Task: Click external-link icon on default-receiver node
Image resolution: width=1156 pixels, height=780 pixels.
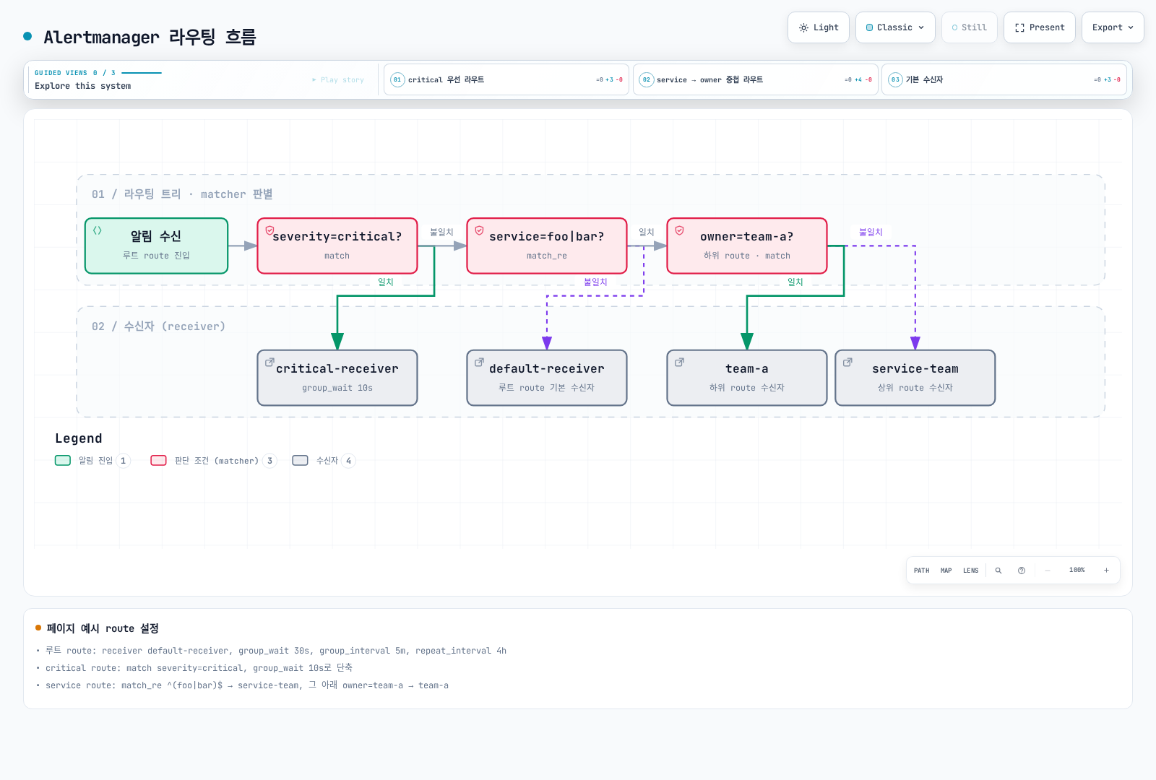Action: [479, 363]
